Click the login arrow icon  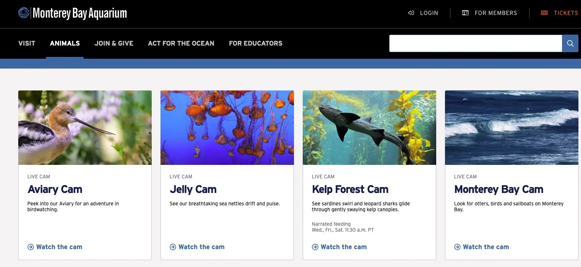[411, 13]
